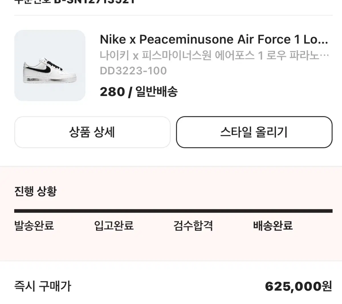This screenshot has width=342, height=304.
Task: Select the Korean product name 나이키 x 피스마이너스원
Action: (x=211, y=55)
